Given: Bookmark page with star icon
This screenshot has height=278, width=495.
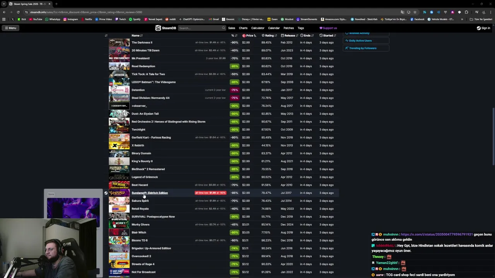Looking at the screenshot, I should (x=415, y=12).
